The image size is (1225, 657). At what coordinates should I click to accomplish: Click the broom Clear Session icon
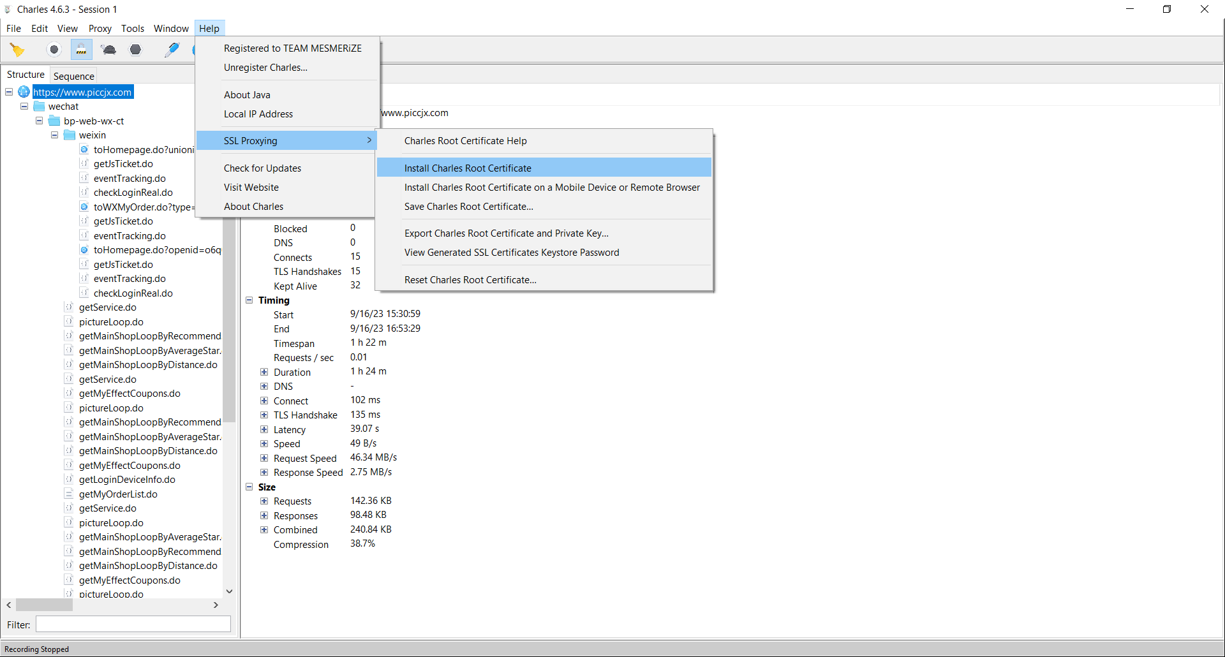(17, 50)
